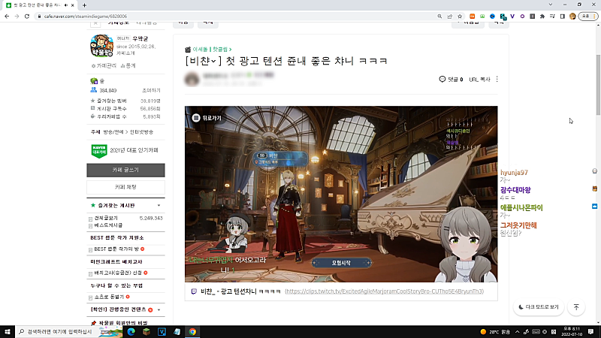The image size is (601, 338).
Task: Click the orange extension icon in toolbar
Action: click(473, 17)
